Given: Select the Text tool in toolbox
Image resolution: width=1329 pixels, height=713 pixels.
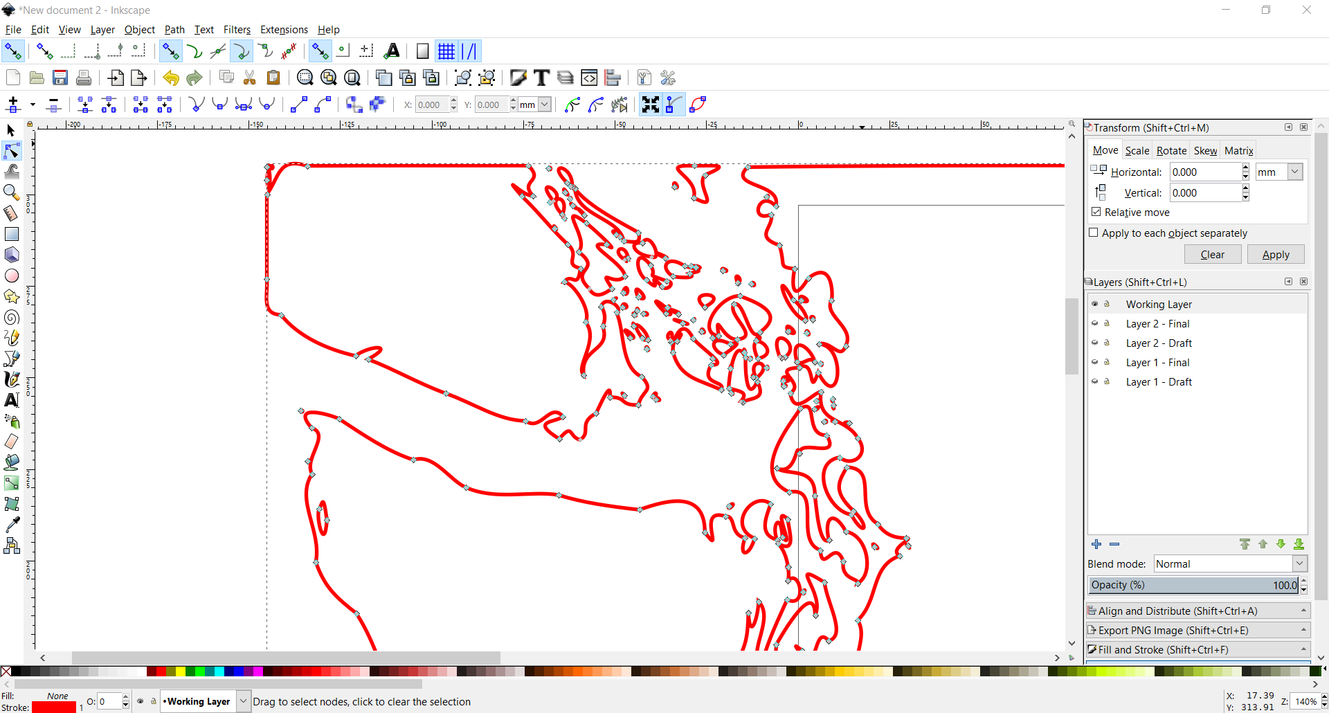Looking at the screenshot, I should (x=11, y=400).
